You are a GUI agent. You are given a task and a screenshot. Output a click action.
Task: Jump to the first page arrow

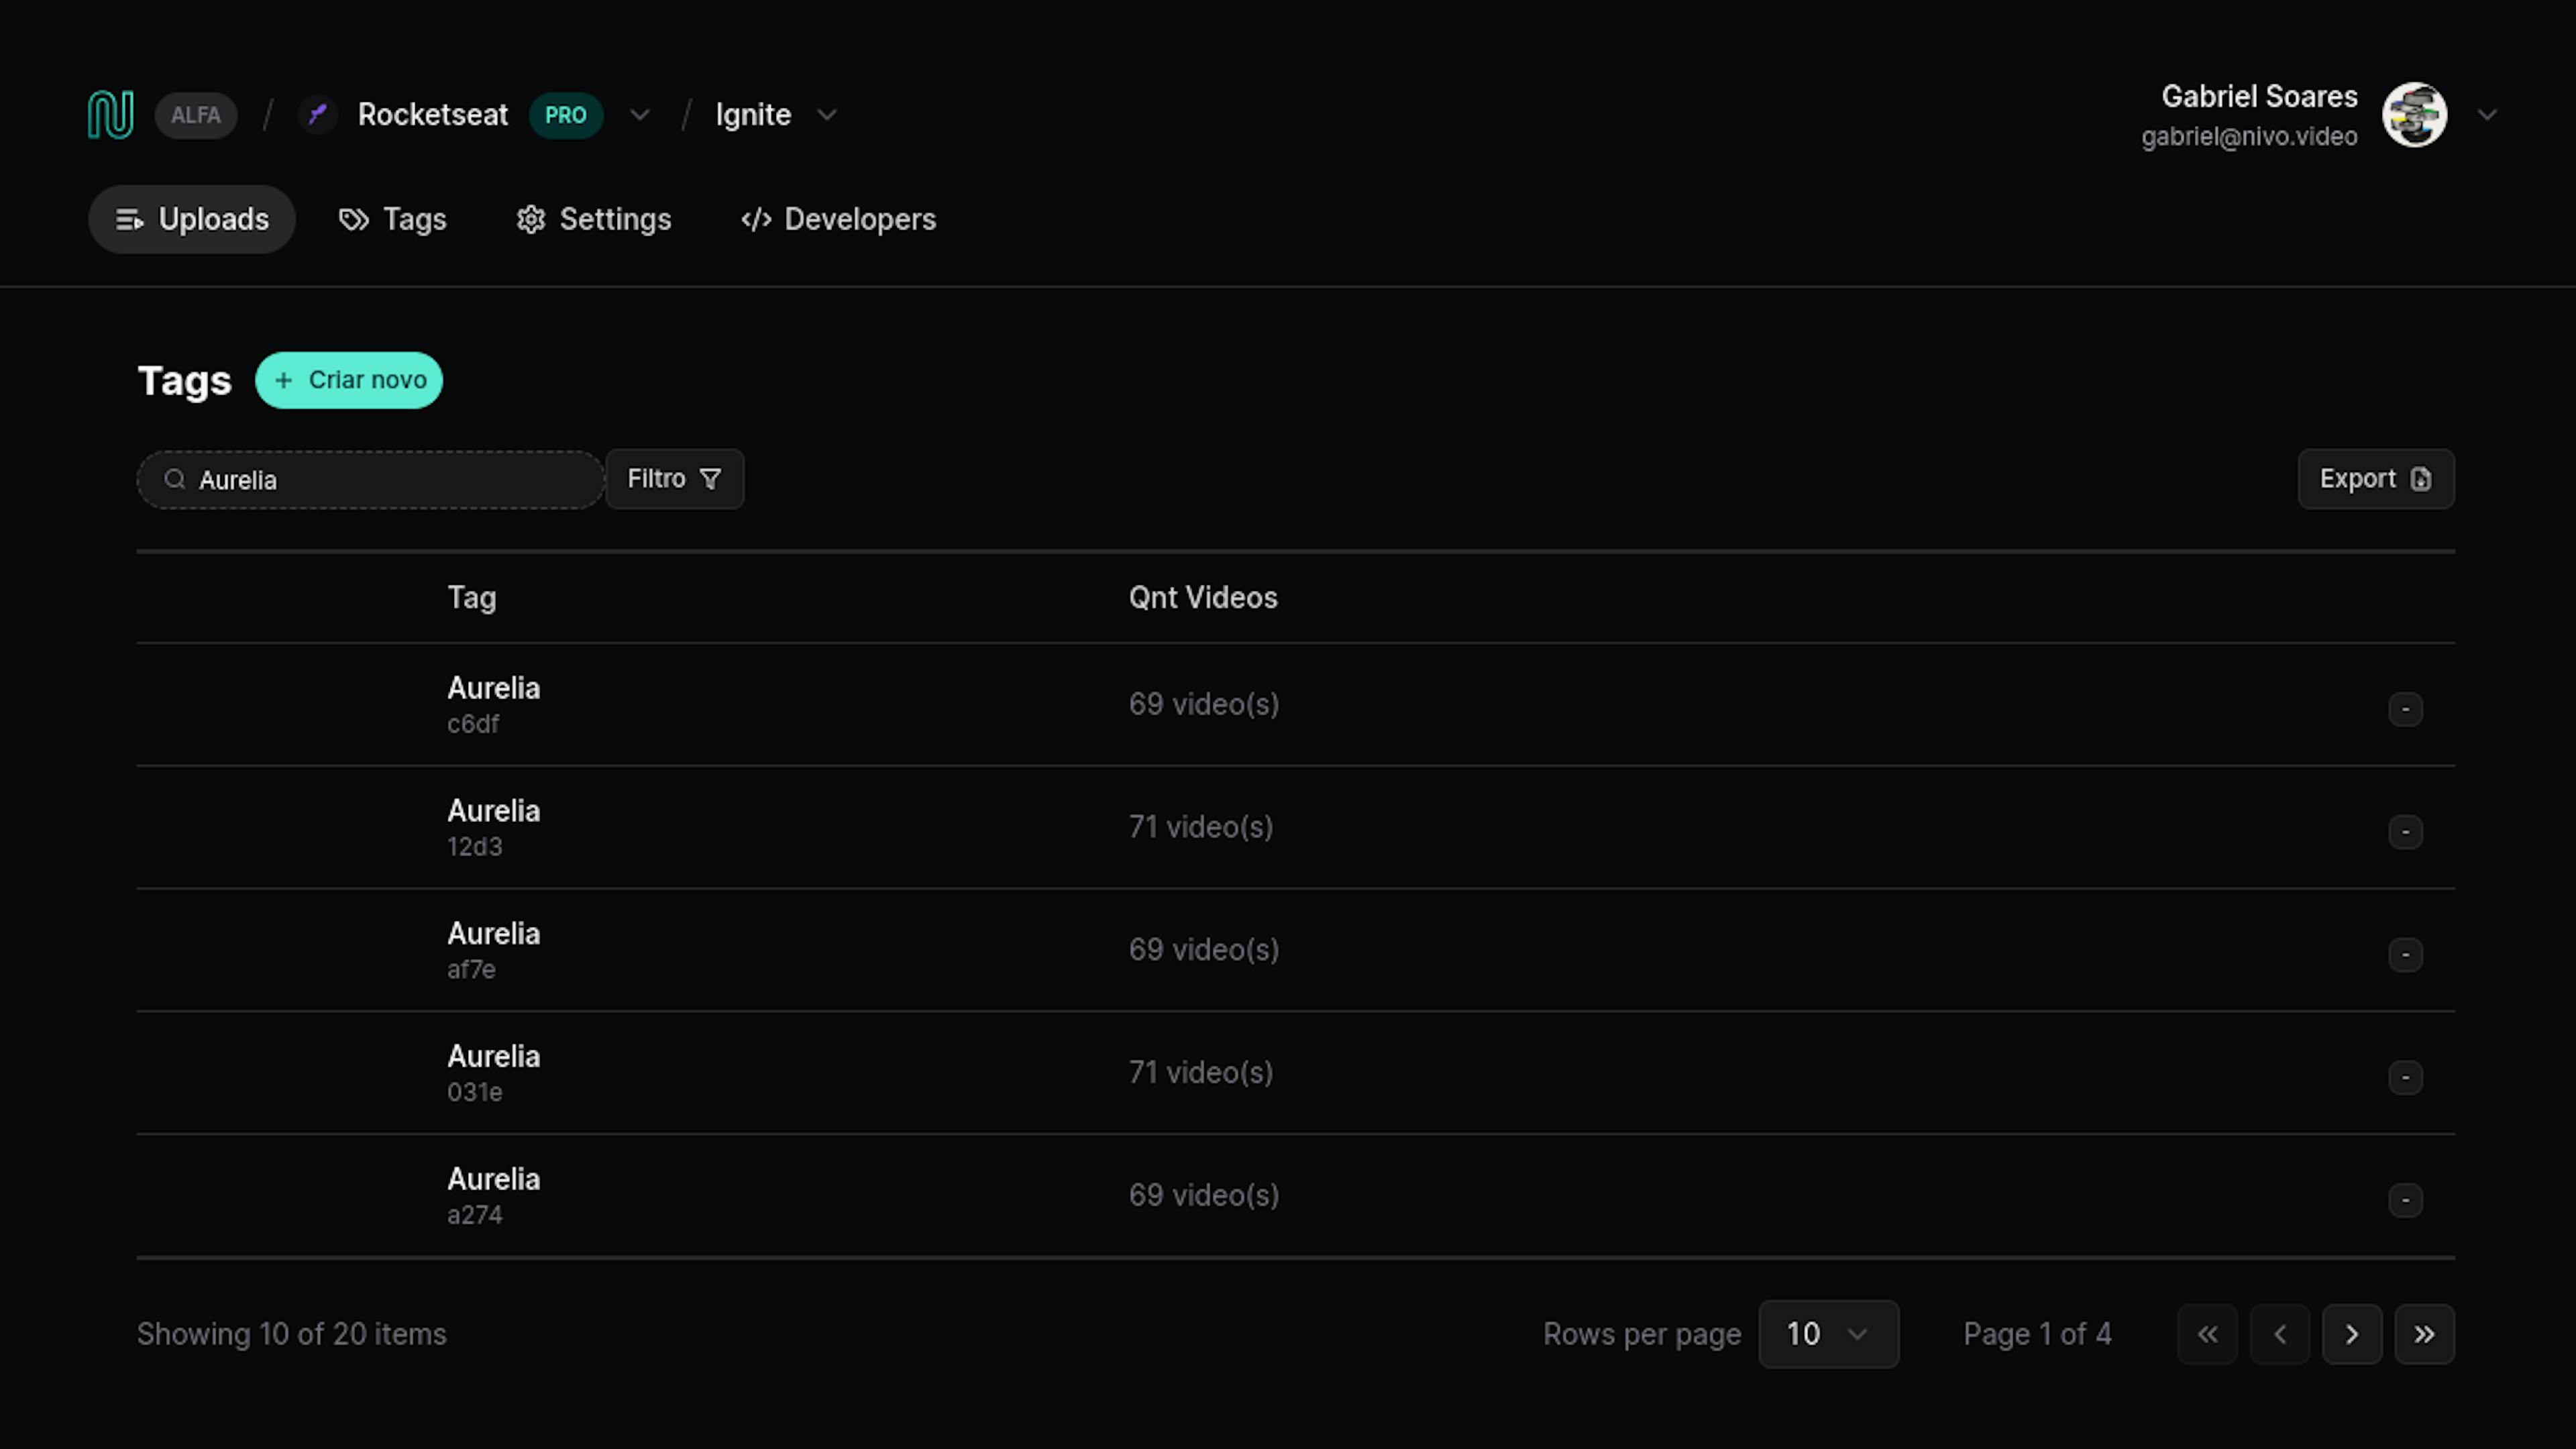[2207, 1334]
